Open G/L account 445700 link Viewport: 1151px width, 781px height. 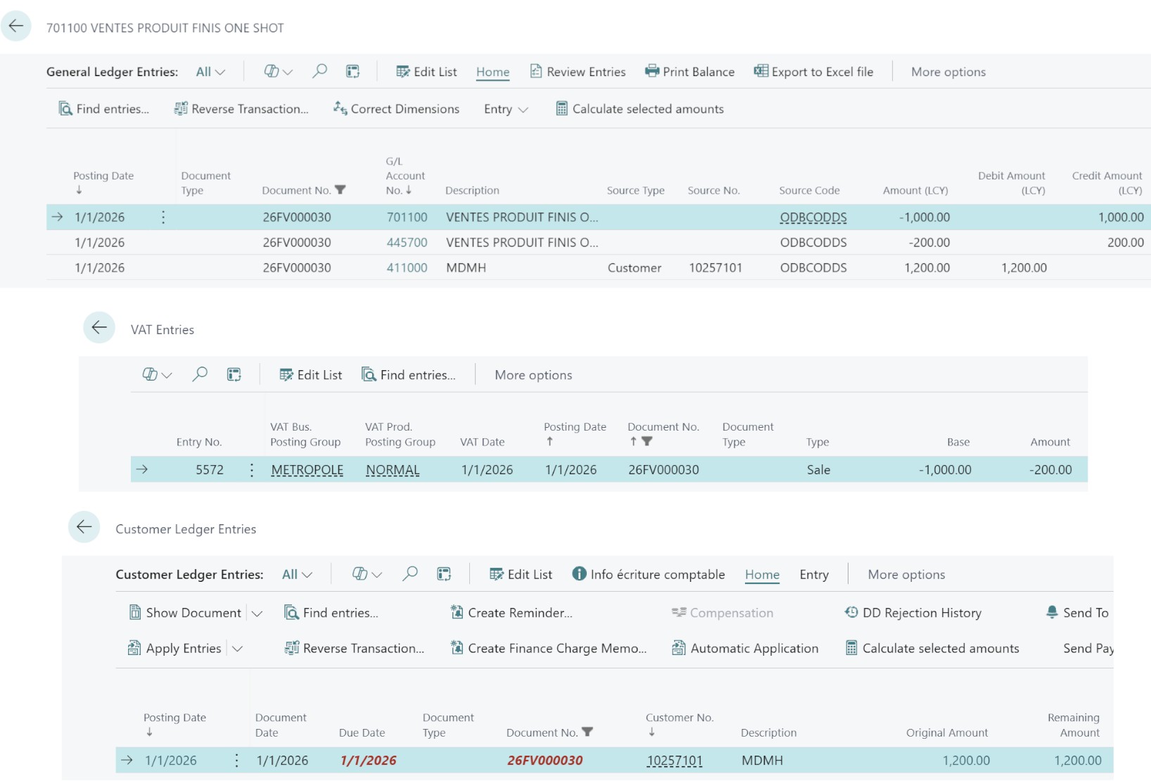407,243
